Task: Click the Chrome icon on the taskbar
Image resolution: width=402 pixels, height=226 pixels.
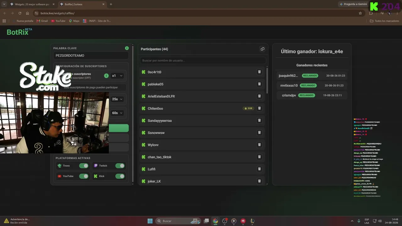Action: tap(215, 221)
